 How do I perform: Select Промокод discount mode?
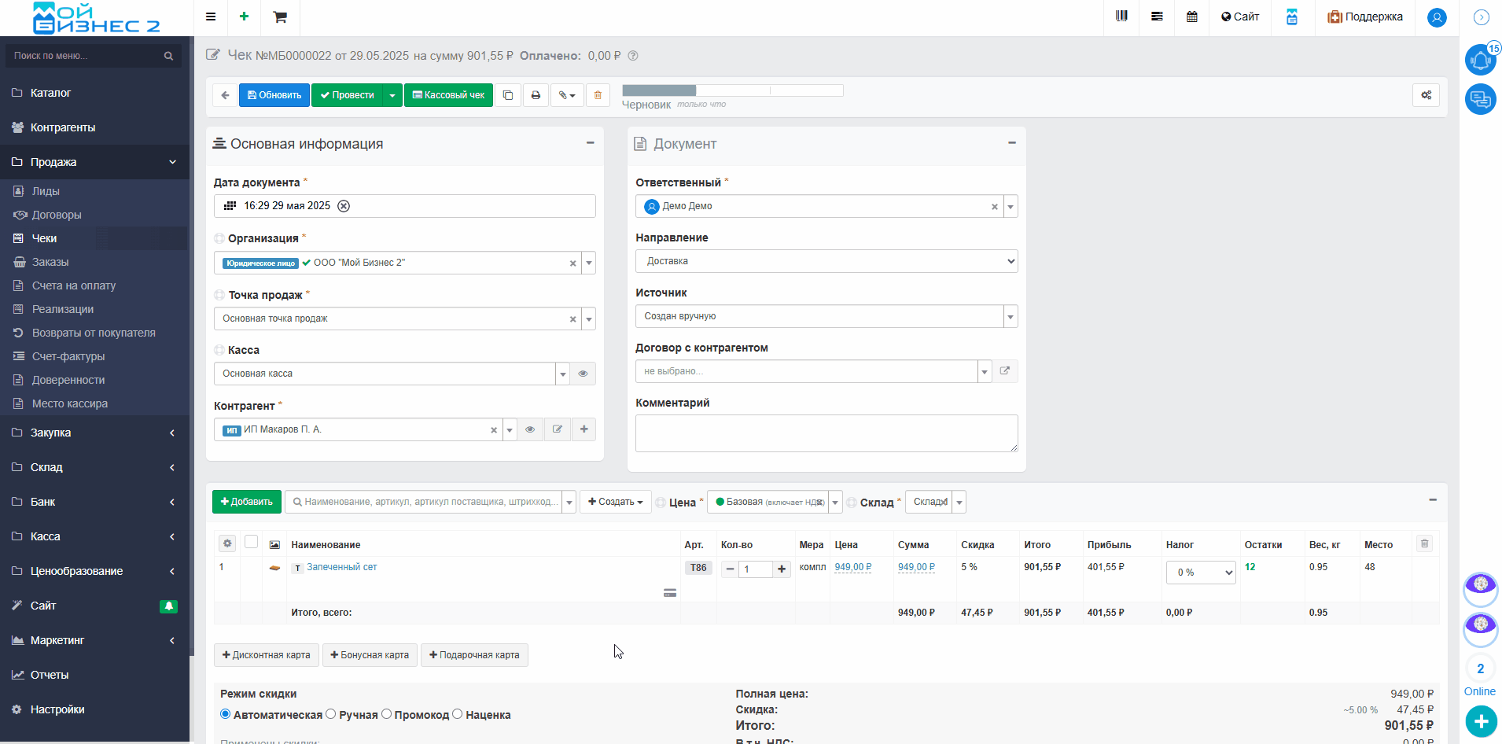coord(386,714)
